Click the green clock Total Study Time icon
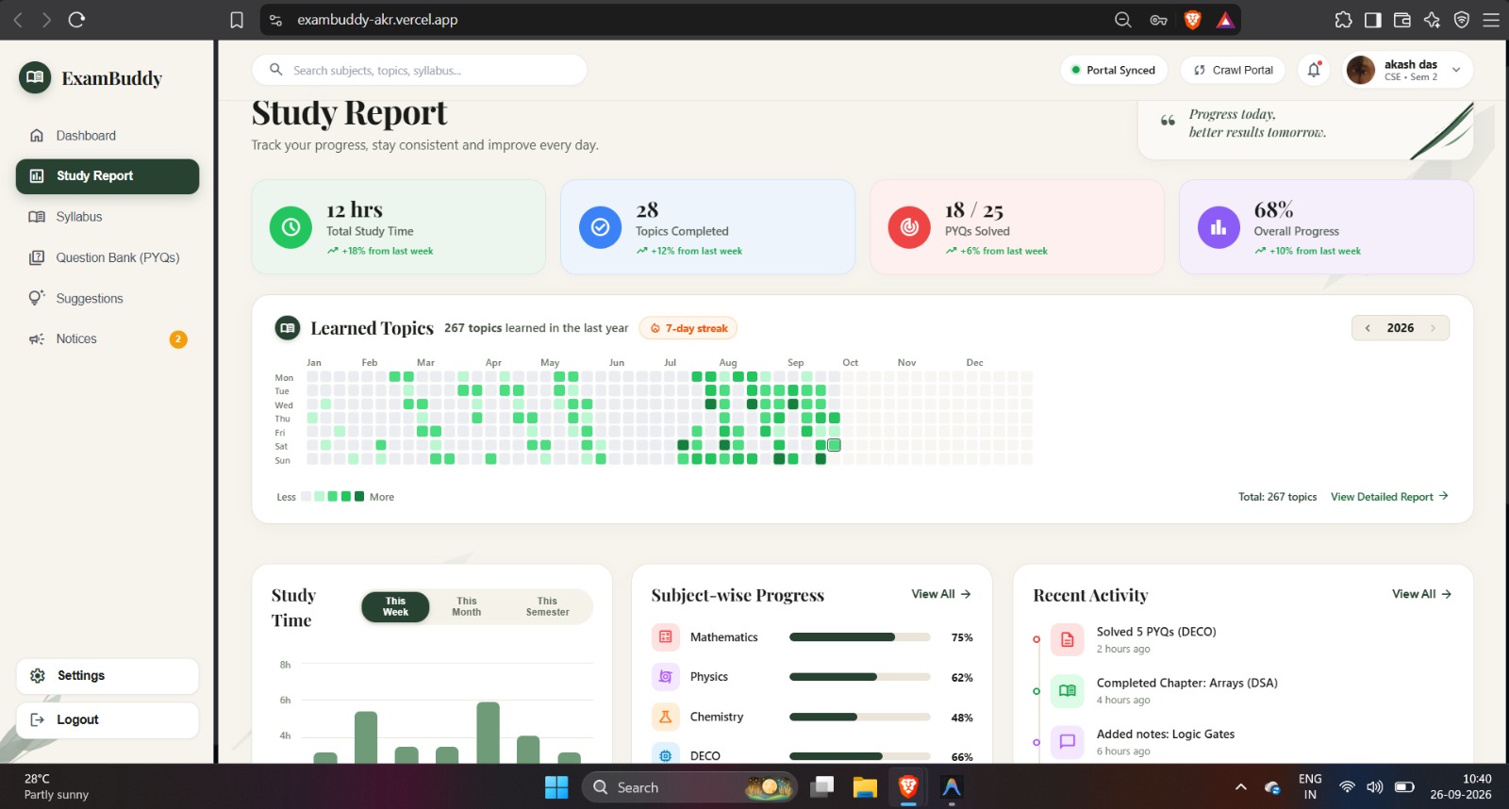 pyautogui.click(x=290, y=227)
